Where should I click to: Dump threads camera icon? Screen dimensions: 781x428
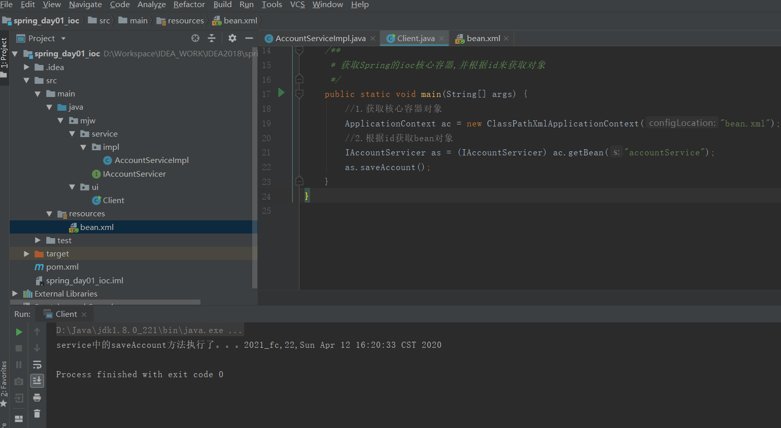click(x=19, y=381)
